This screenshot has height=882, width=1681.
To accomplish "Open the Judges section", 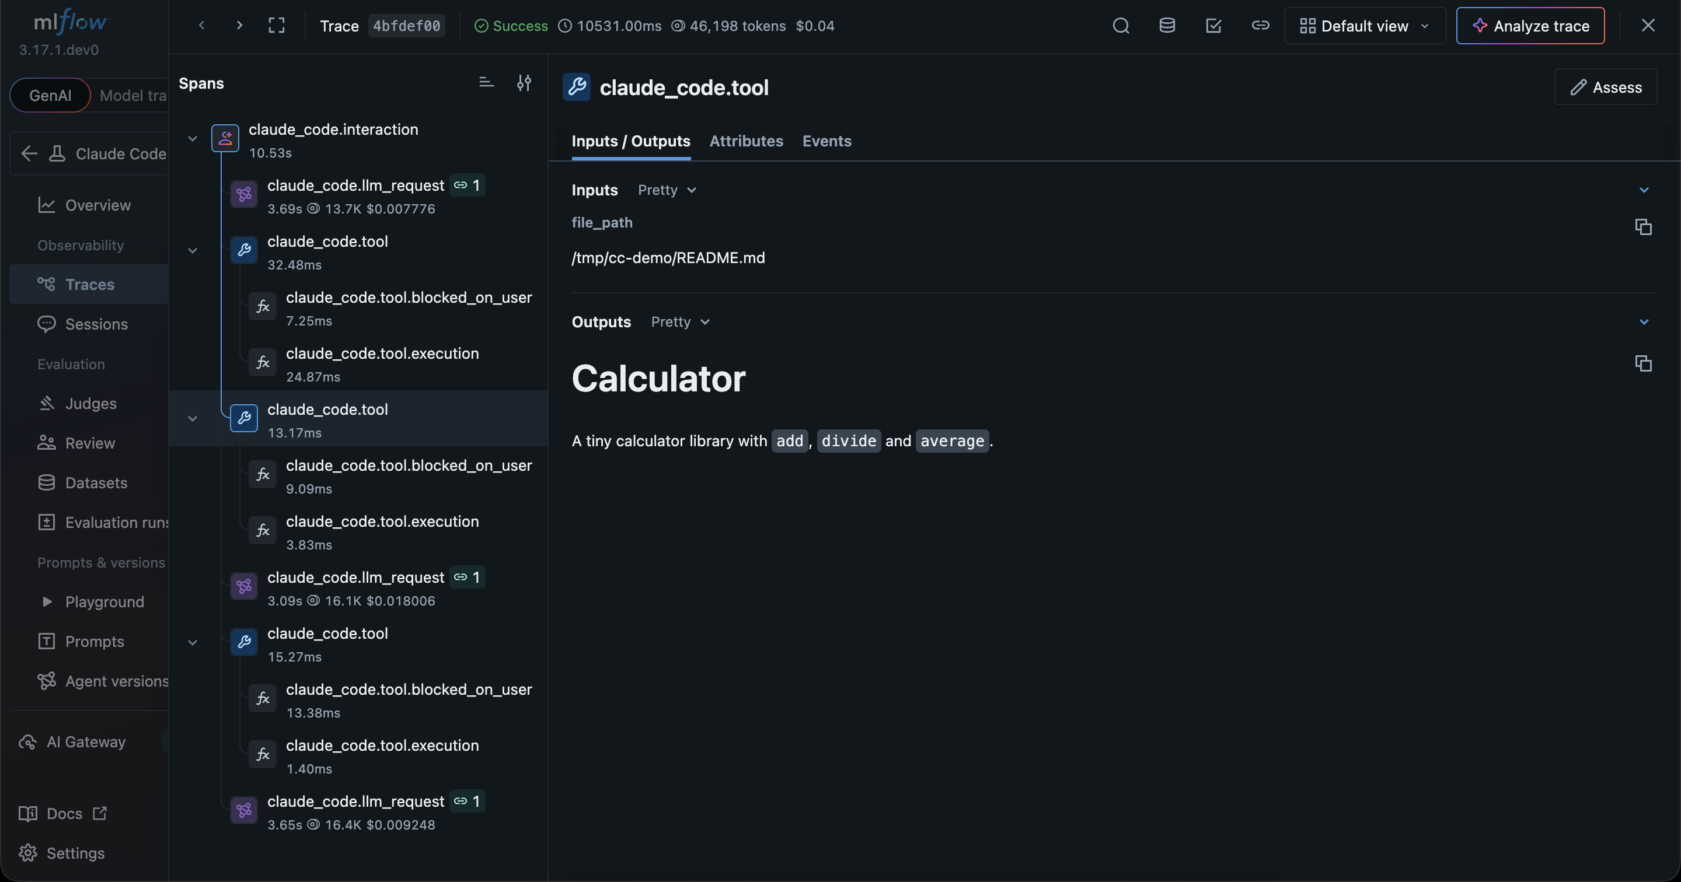I will pos(90,404).
